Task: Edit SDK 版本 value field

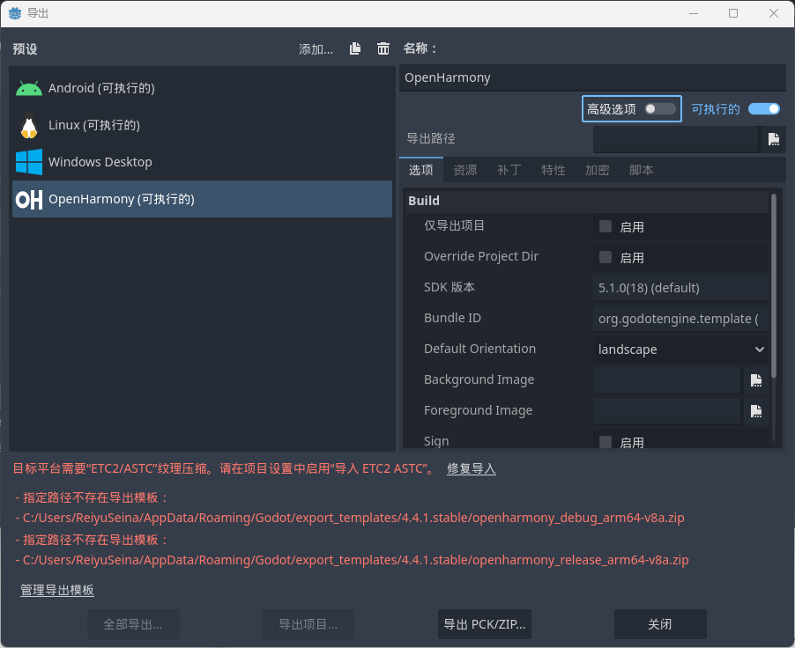Action: (680, 288)
